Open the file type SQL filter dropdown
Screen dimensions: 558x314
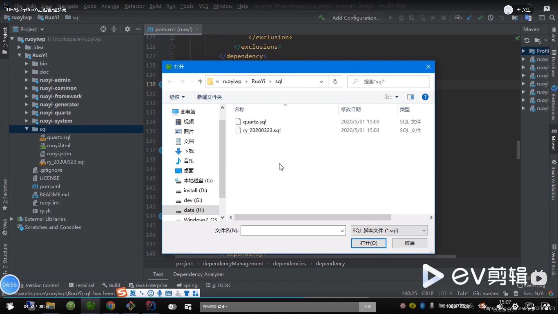[x=389, y=230]
